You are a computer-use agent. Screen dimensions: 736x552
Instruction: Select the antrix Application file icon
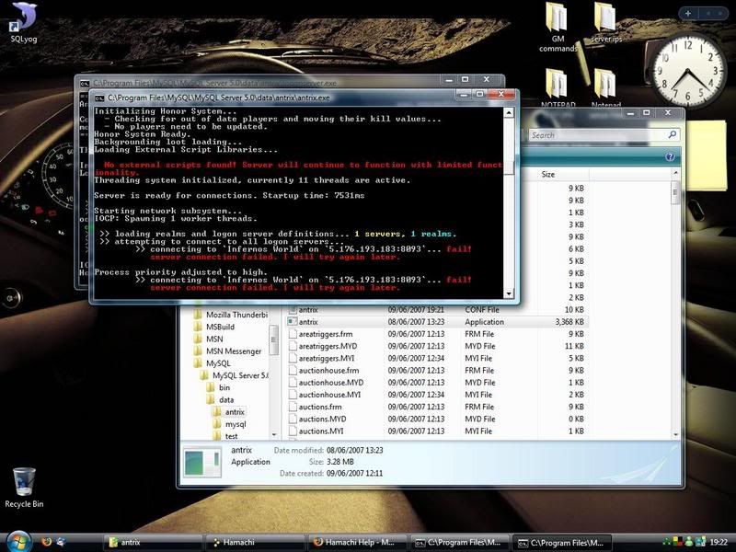tap(292, 321)
